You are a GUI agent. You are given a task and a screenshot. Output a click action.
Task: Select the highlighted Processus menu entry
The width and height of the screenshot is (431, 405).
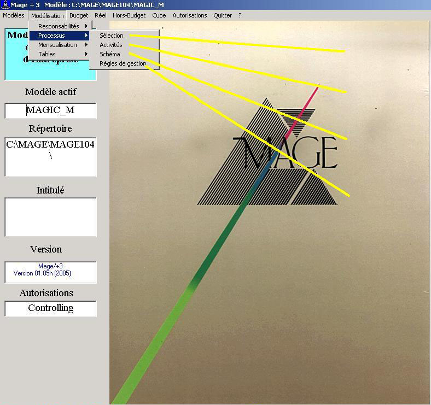(x=59, y=36)
